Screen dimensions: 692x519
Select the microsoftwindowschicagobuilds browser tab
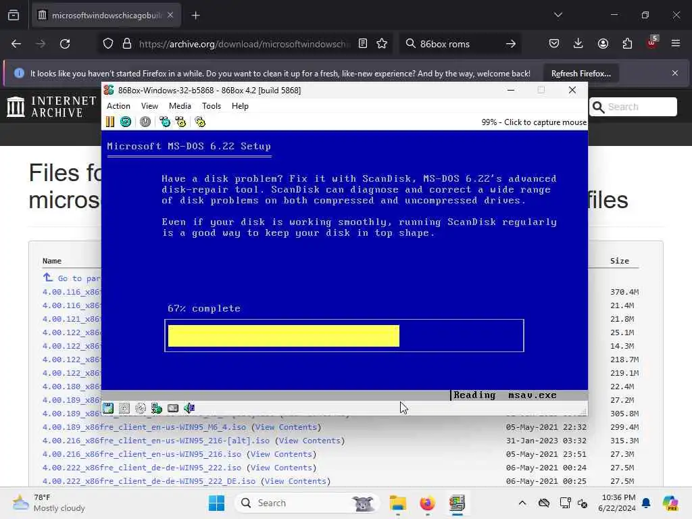[x=106, y=16]
